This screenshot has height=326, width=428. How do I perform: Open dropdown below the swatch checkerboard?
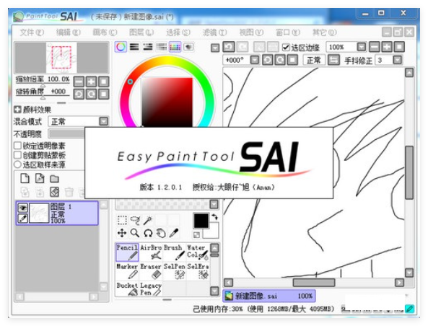point(214,204)
